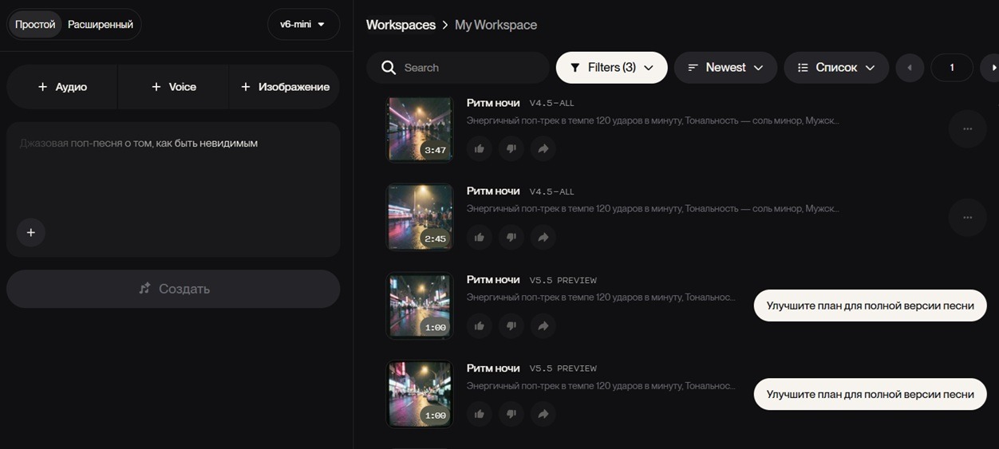This screenshot has width=999, height=449.
Task: Dislike the last V5.5 PREVIEW track
Action: point(511,414)
